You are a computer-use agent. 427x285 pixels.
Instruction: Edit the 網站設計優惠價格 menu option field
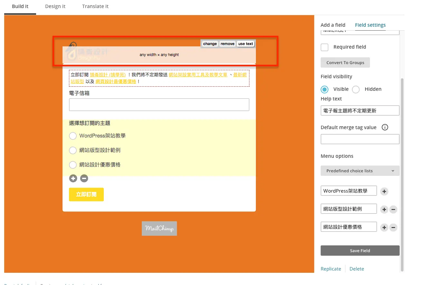tap(349, 227)
